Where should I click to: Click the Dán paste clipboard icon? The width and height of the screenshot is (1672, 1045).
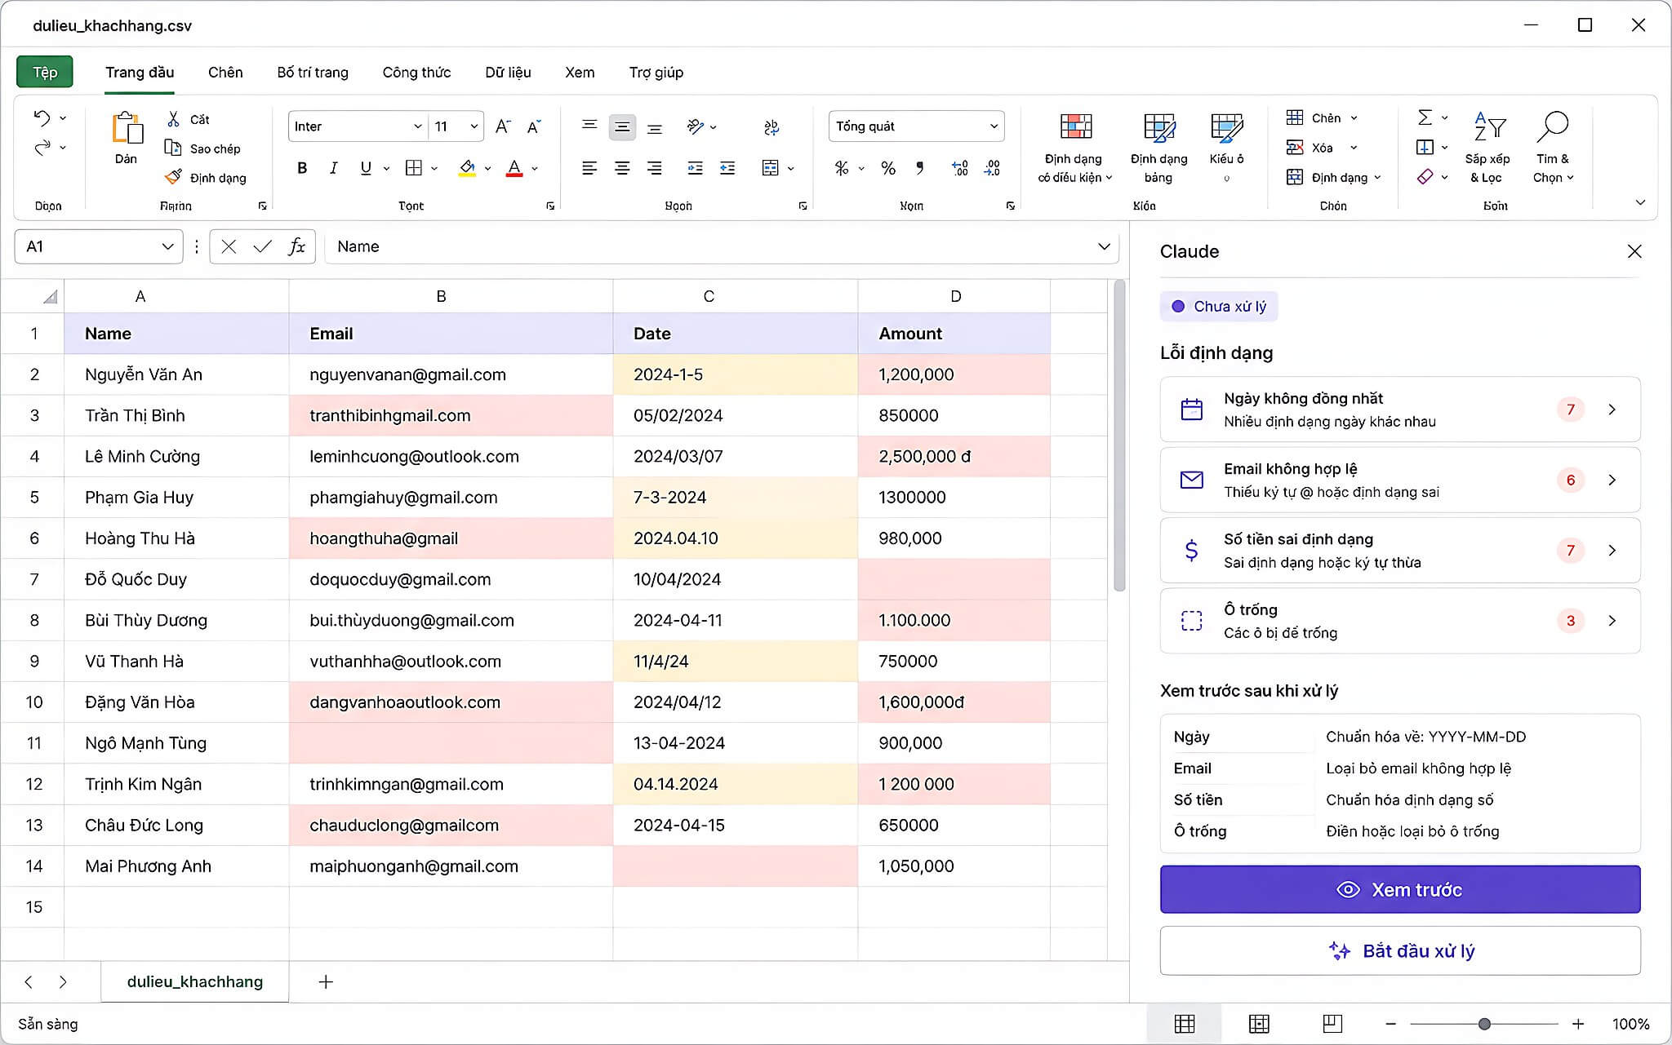click(x=127, y=128)
